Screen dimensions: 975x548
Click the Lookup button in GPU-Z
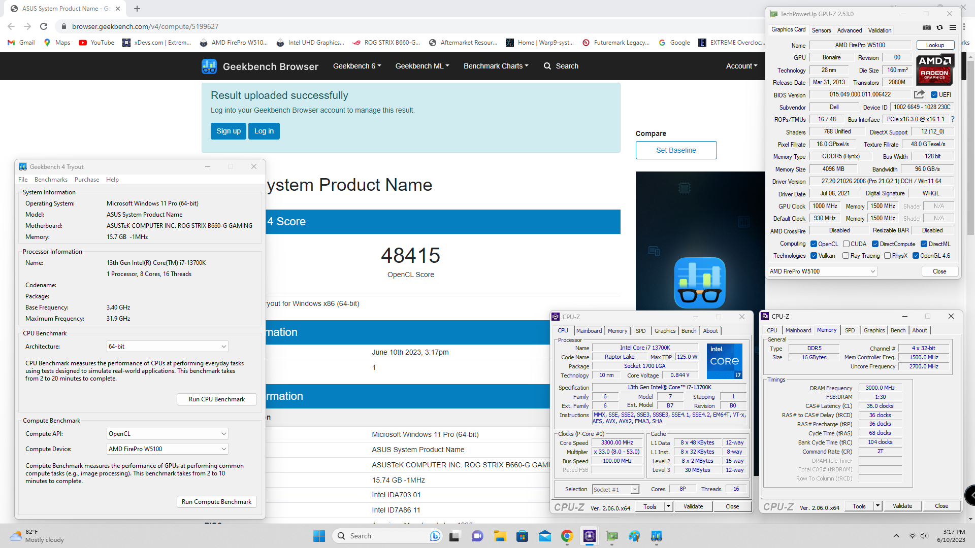[x=935, y=45]
